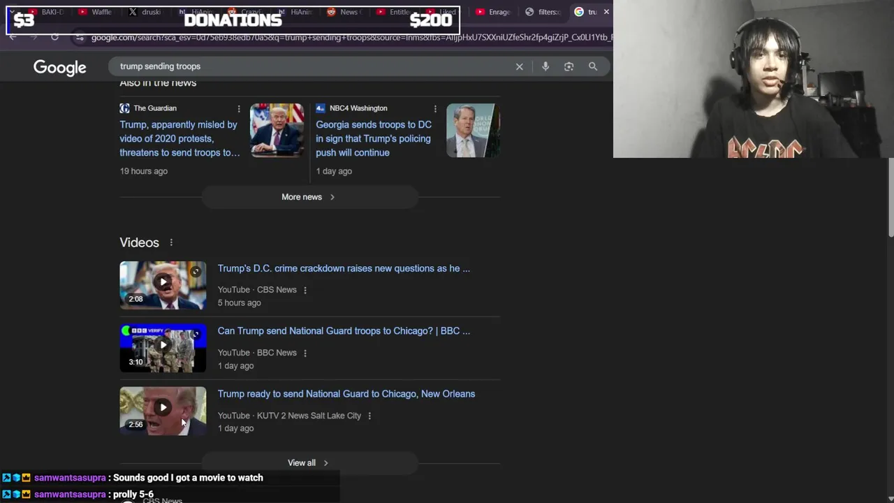Switch to the druski X tab
Image resolution: width=894 pixels, height=503 pixels.
(145, 12)
